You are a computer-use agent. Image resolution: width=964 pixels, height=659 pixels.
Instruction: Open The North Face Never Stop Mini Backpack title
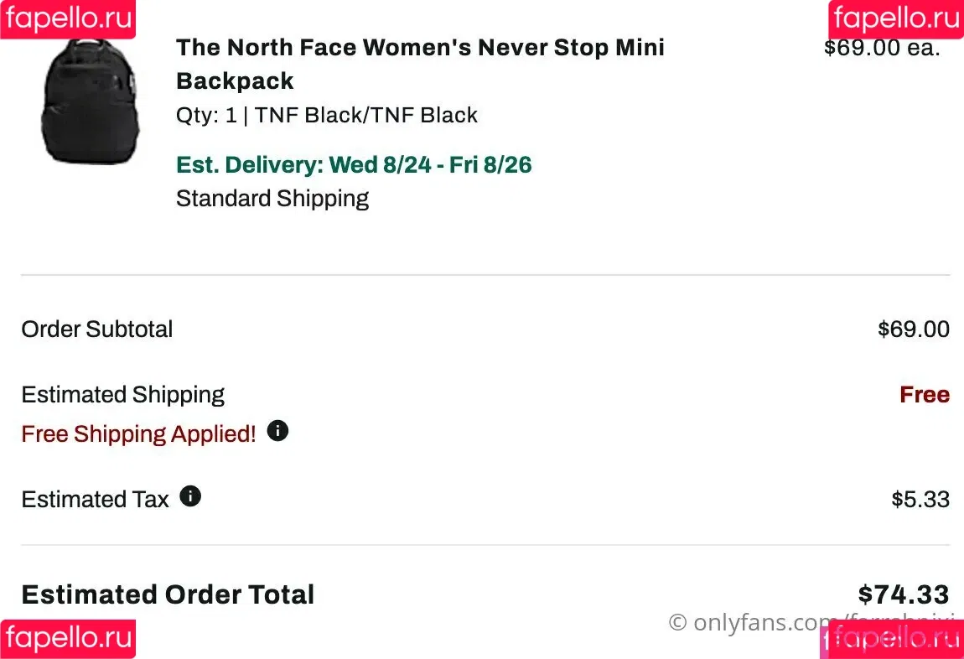(420, 64)
